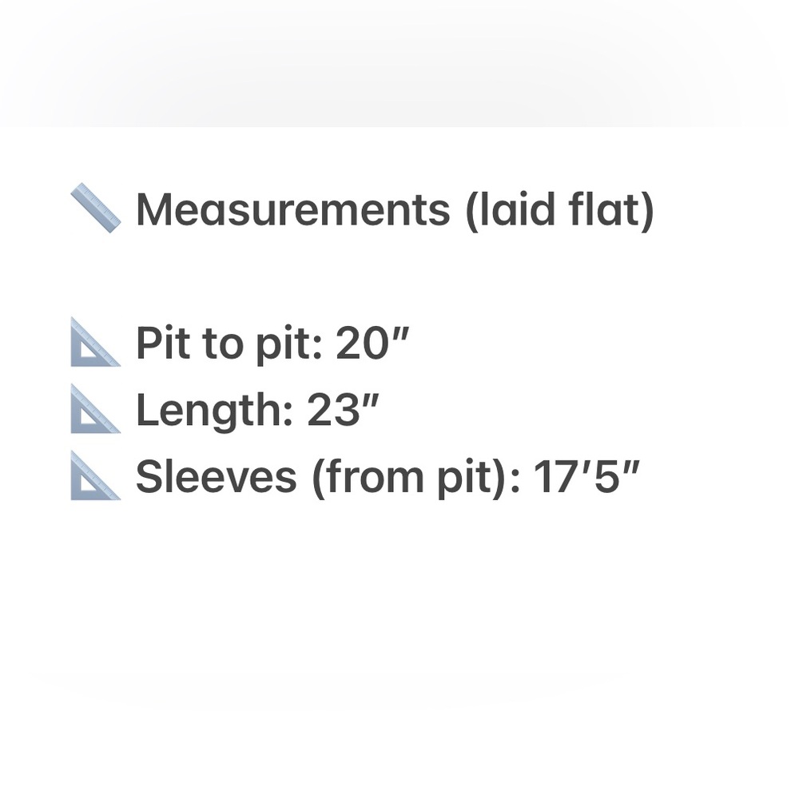Click the '(laid flat)' text in the heading
The height and width of the screenshot is (799, 799).
coord(560,210)
